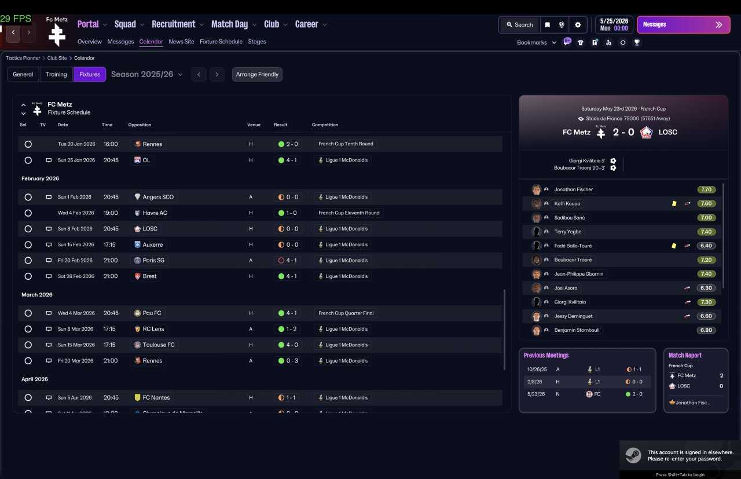Click Joel Asoro's substitution arrow icon
741x479 pixels.
point(687,288)
